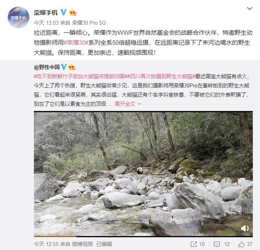Click the blue verified V badge beside 荣耀手机
The height and width of the screenshot is (250, 260).
coord(63,12)
